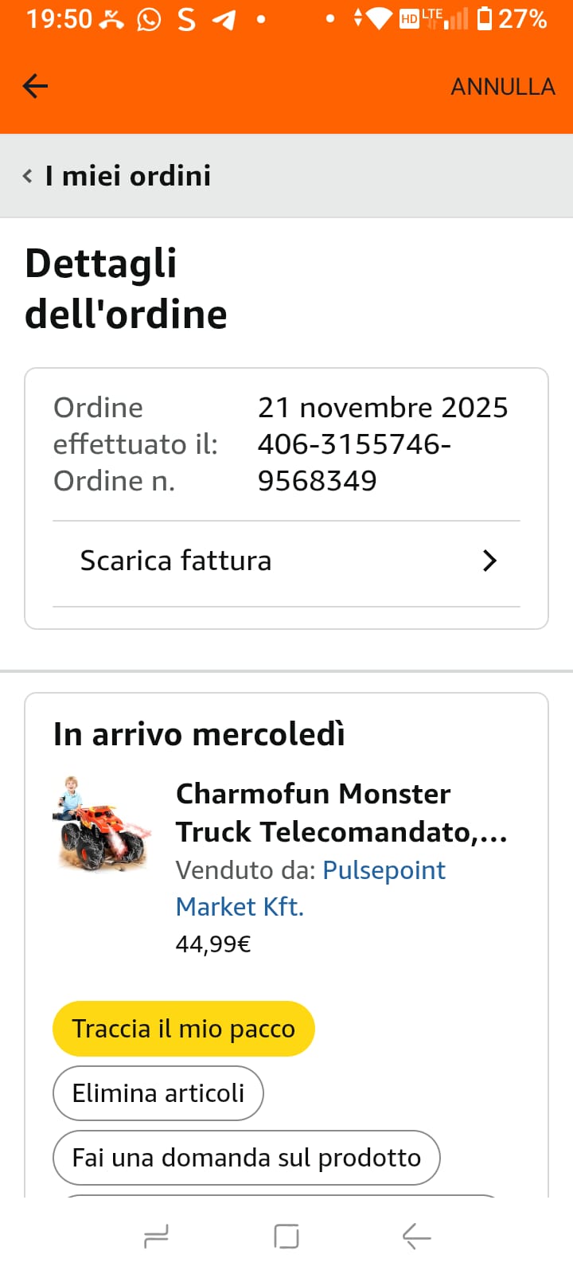Open the monster truck product thumbnail
The image size is (573, 1274).
click(x=103, y=824)
